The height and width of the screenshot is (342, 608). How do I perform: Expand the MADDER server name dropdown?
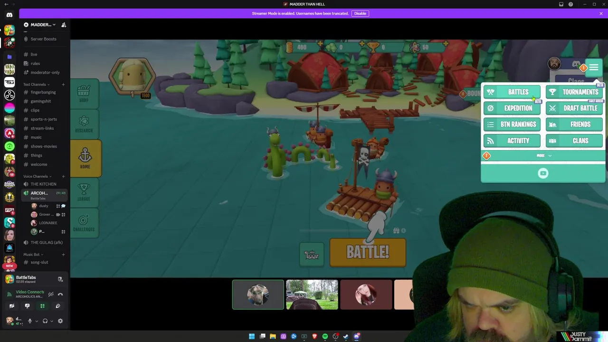44,25
